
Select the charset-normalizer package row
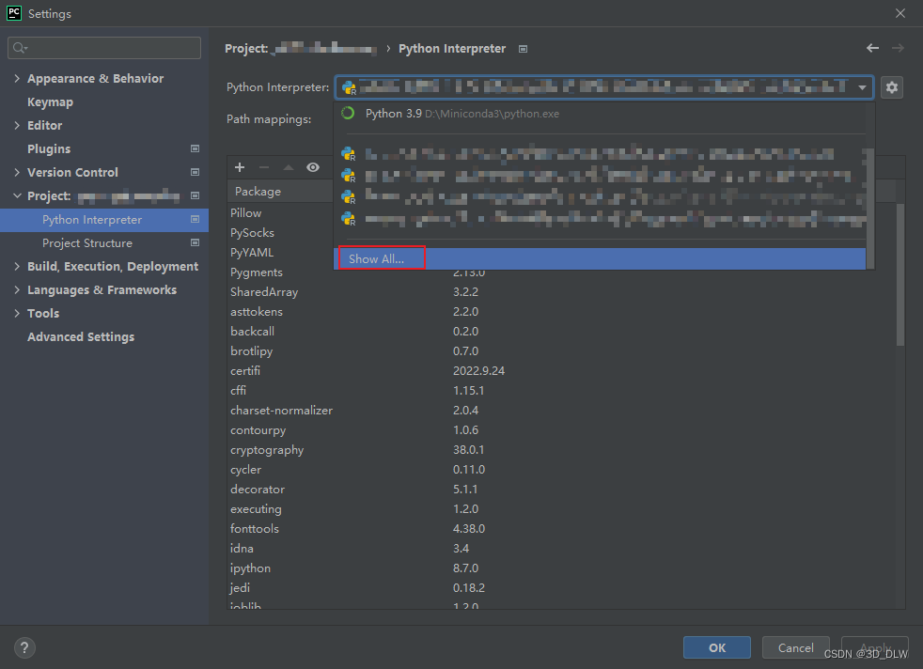(x=561, y=410)
